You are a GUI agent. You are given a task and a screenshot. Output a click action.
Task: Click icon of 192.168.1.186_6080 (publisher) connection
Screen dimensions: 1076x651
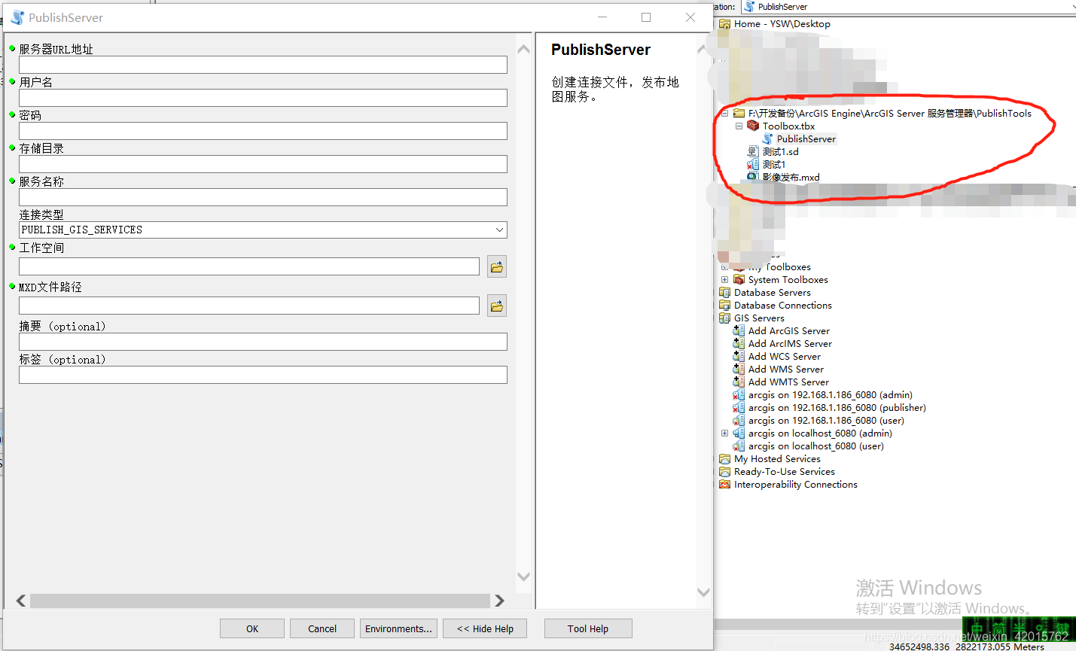tap(739, 407)
